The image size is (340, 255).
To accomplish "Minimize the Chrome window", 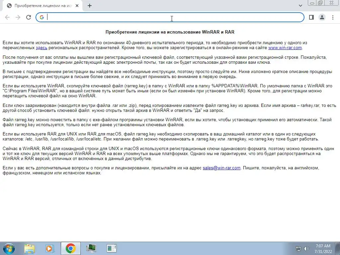I will click(312, 3).
